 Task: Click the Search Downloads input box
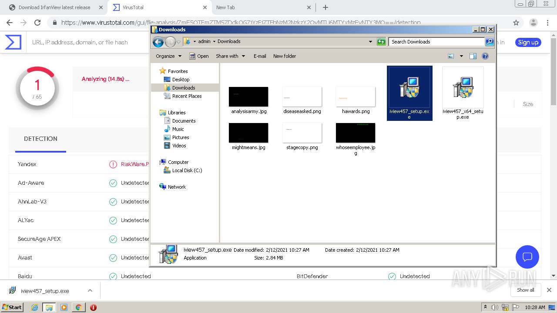[x=436, y=42]
